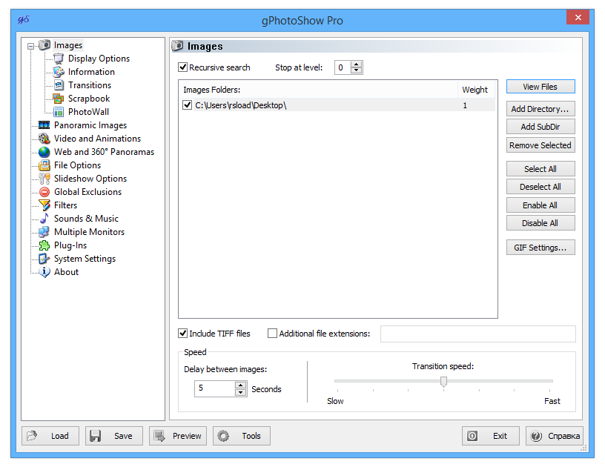
Task: Click the green puzzle Plug-Ins icon
Action: tap(44, 245)
